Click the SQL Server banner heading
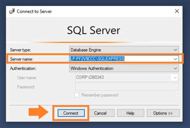Screen dimensions: 190x128 tap(93, 30)
